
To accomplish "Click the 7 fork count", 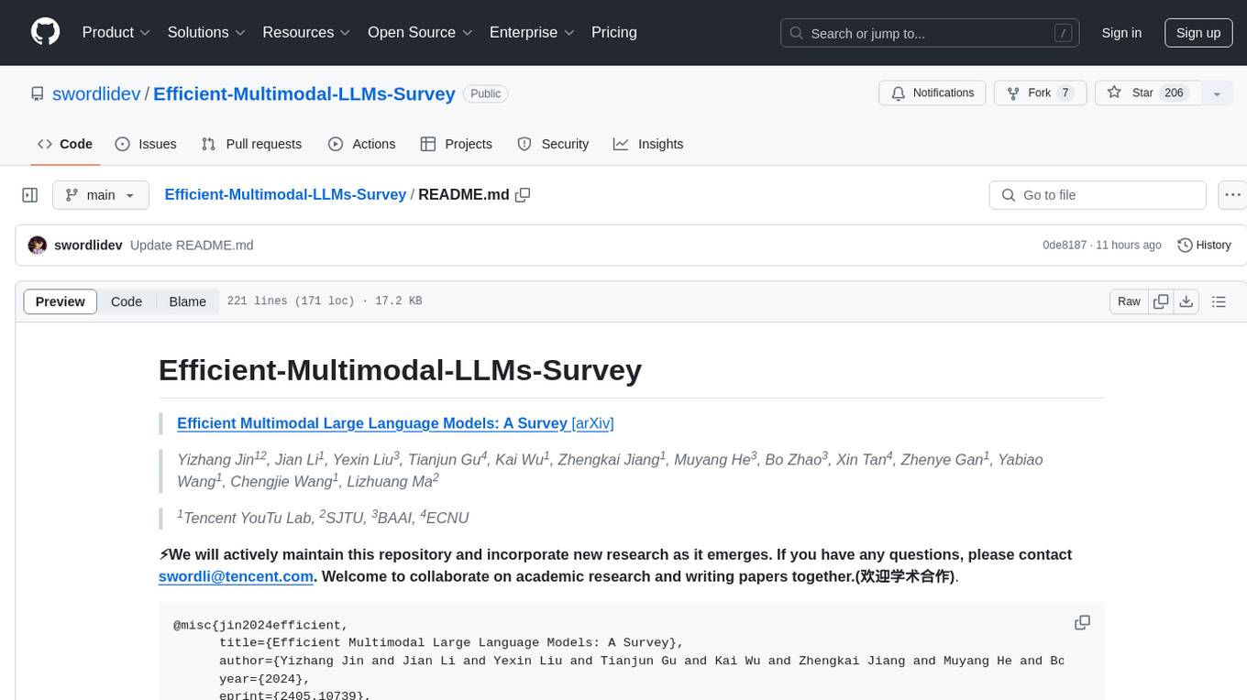I will click(1065, 93).
